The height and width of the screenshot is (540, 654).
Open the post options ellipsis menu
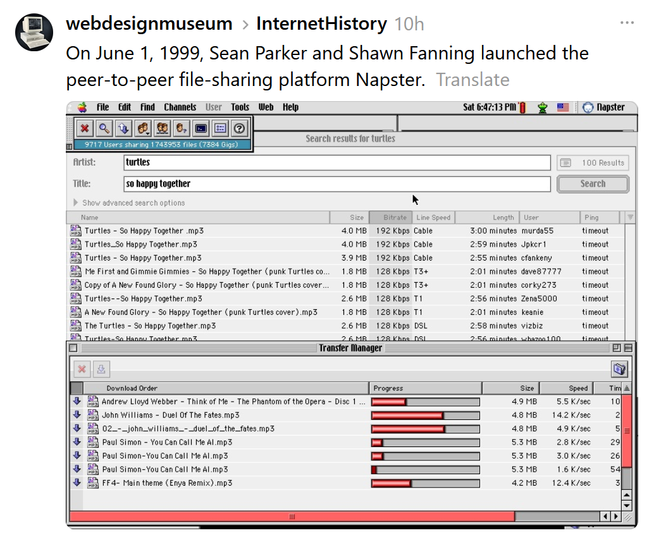click(627, 23)
